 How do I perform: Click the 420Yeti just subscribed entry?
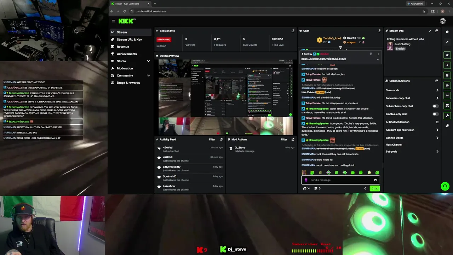pos(190,149)
